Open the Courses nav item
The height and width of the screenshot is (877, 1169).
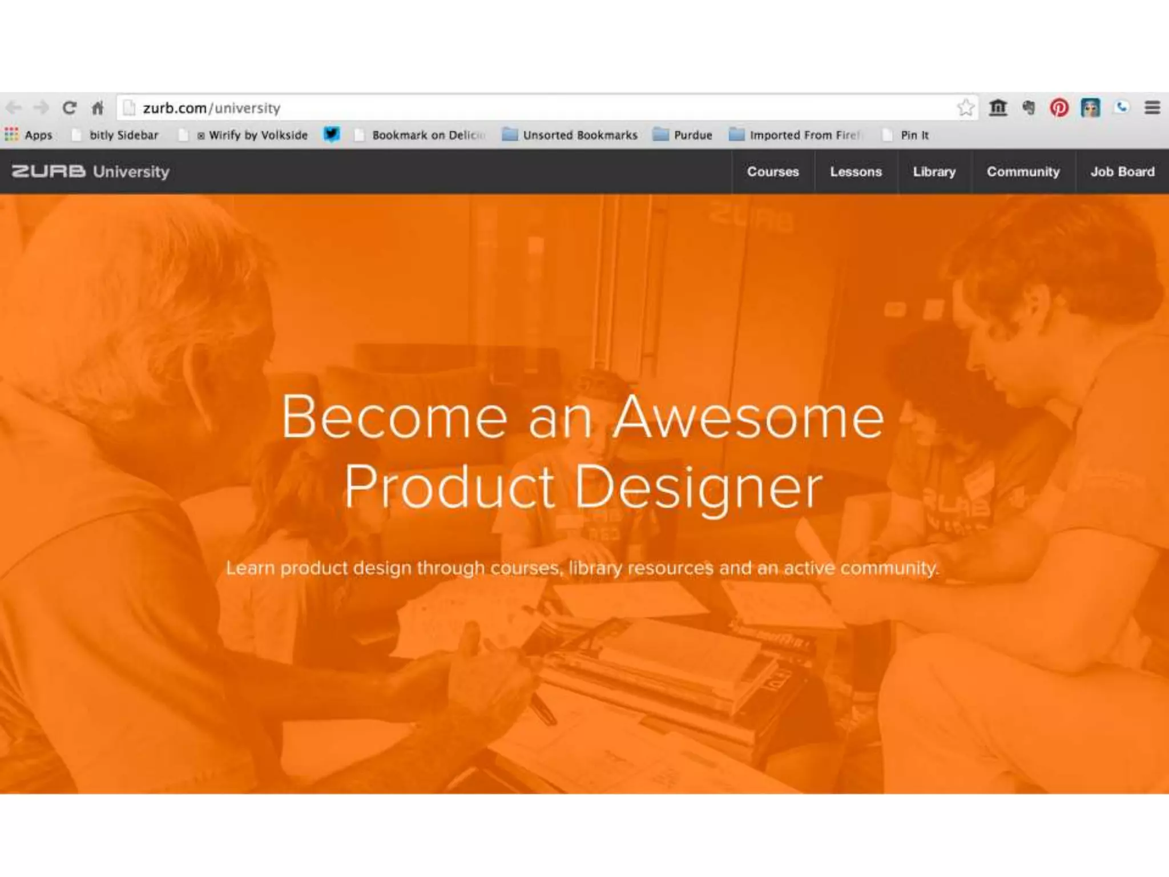(773, 171)
